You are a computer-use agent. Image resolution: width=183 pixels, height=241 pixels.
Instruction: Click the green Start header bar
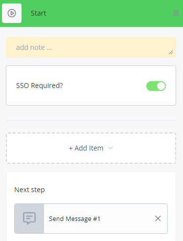pos(91,13)
